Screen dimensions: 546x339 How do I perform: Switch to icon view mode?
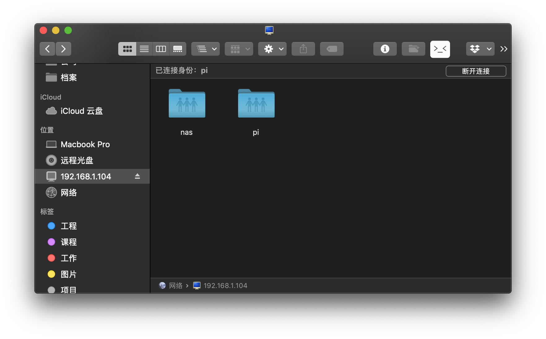click(x=127, y=49)
